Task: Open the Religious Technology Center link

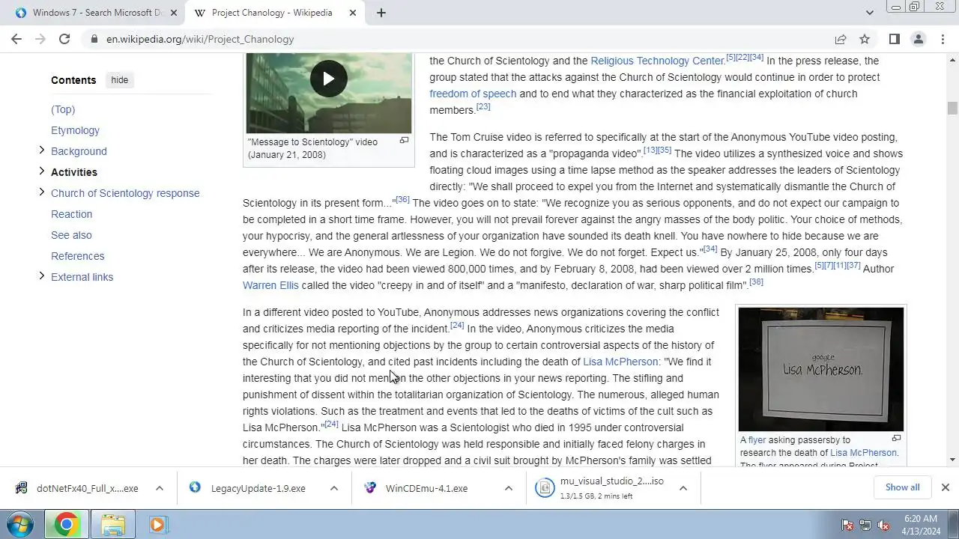Action: (657, 61)
